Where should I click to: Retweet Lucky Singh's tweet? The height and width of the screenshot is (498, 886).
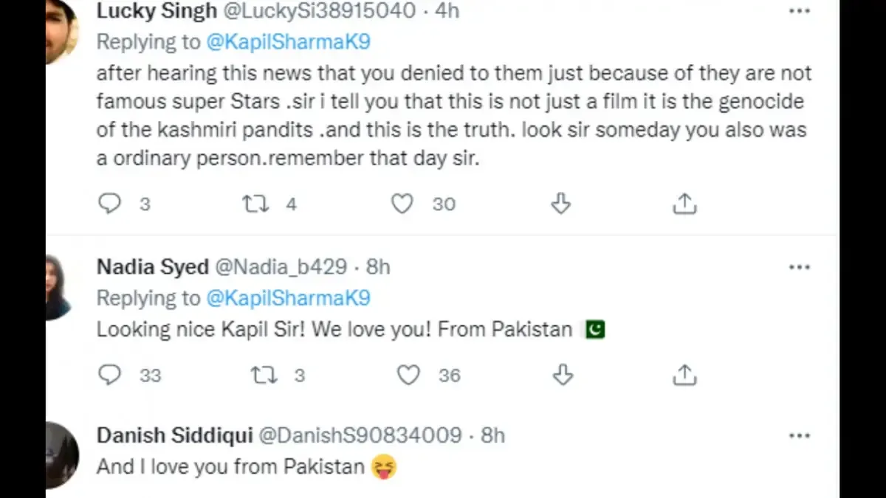(256, 204)
